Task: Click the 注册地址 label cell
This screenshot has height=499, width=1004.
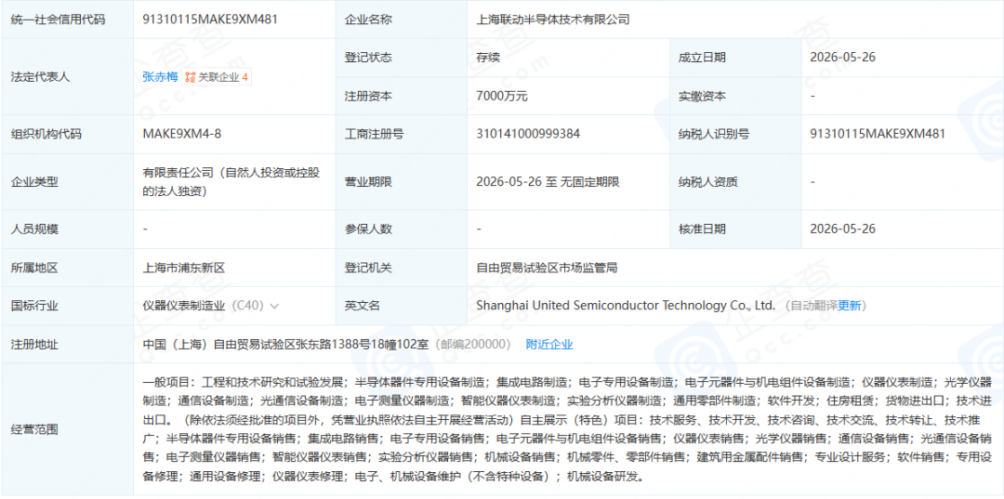Action: 67,344
